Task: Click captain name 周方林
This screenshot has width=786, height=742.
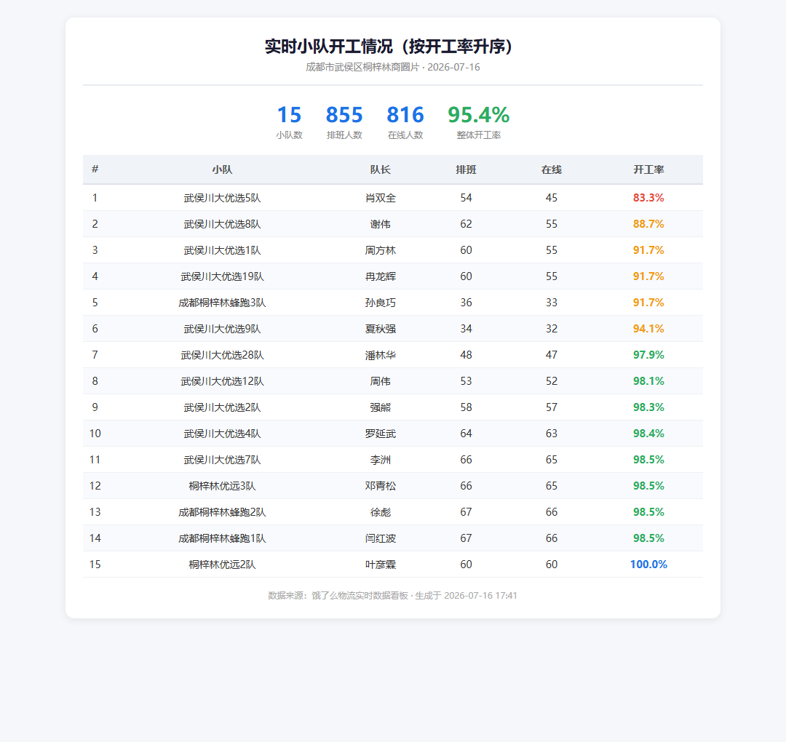Action: click(x=381, y=250)
